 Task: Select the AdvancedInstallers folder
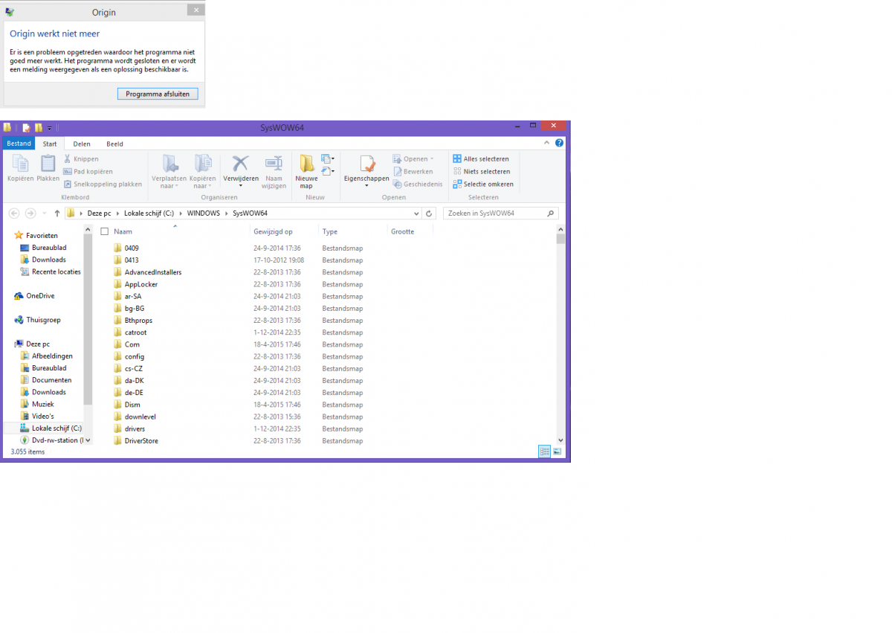tap(147, 272)
